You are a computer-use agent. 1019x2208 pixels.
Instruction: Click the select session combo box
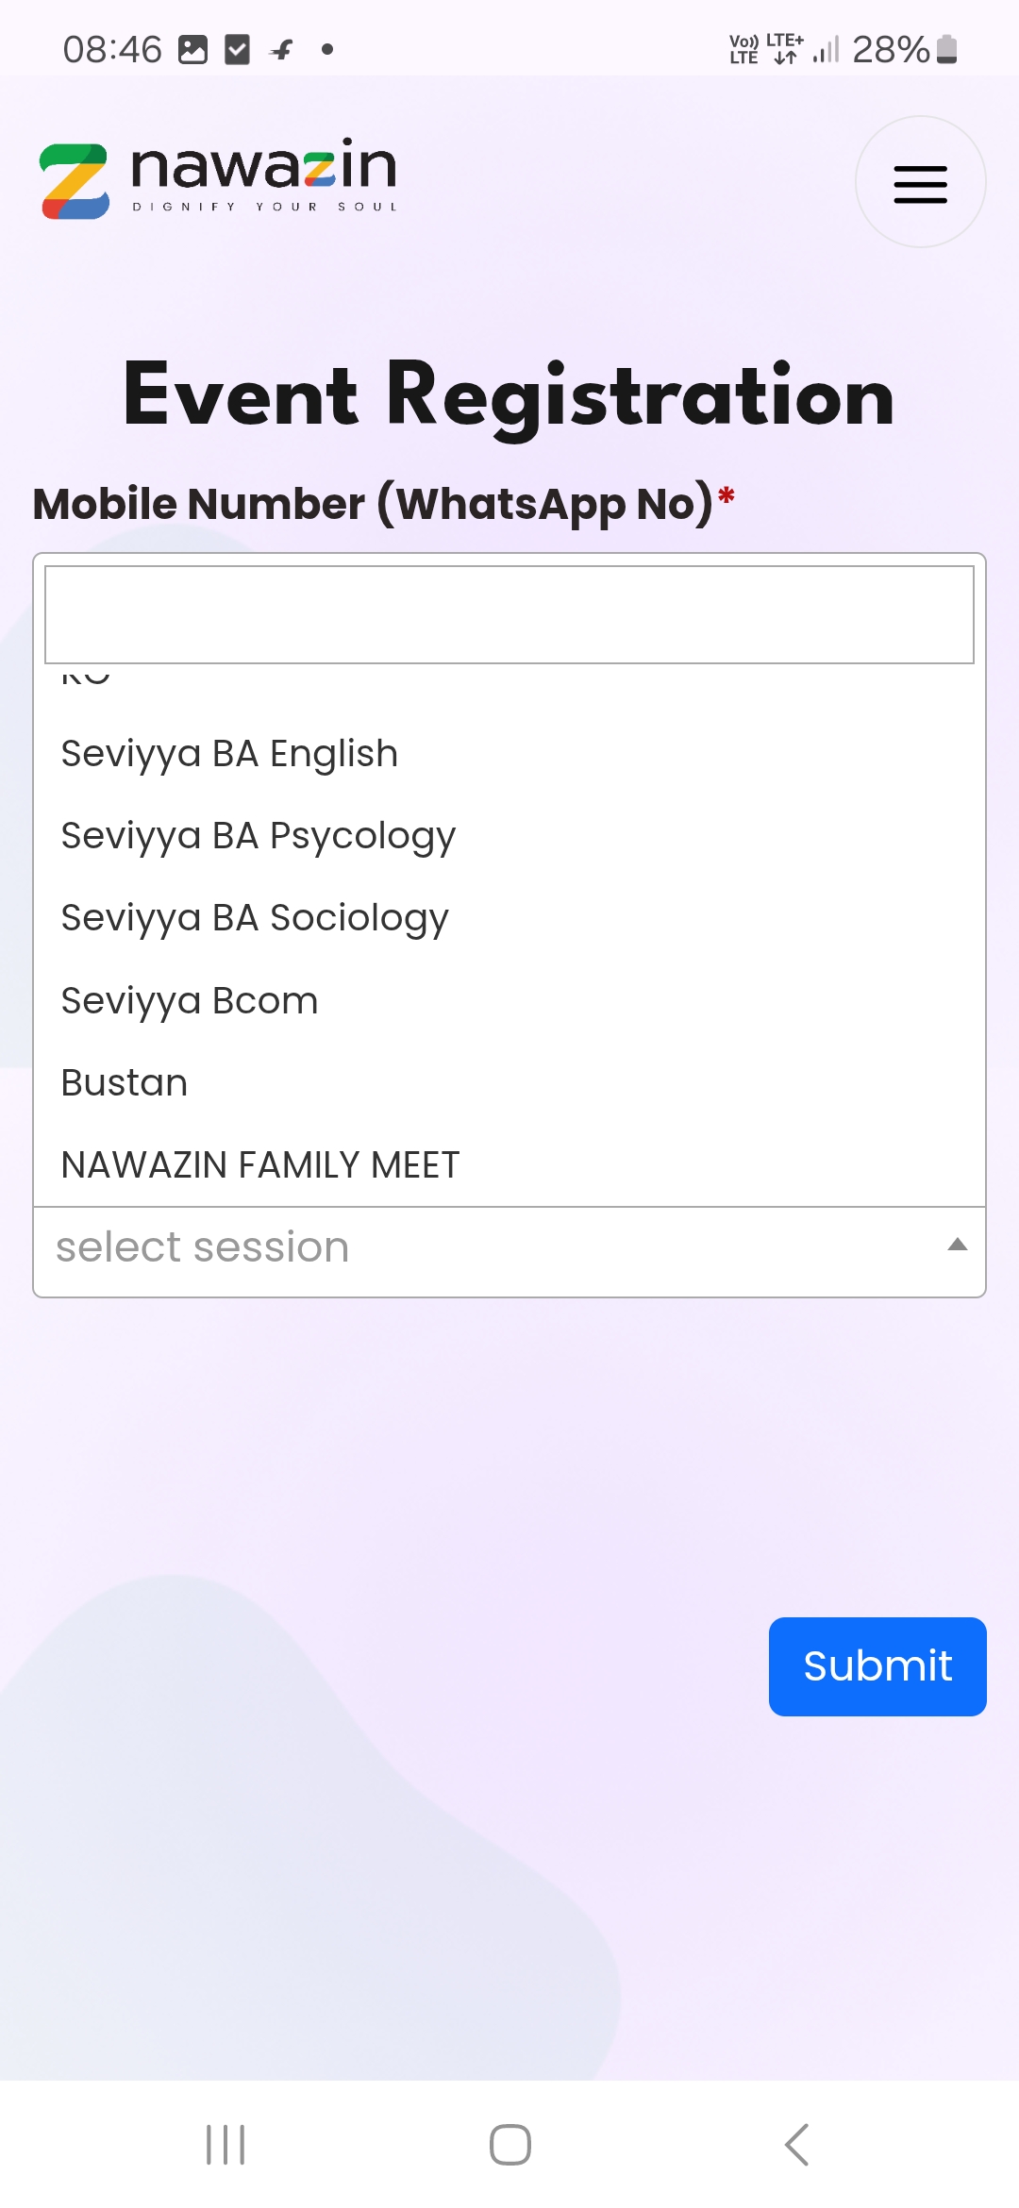(491, 1247)
